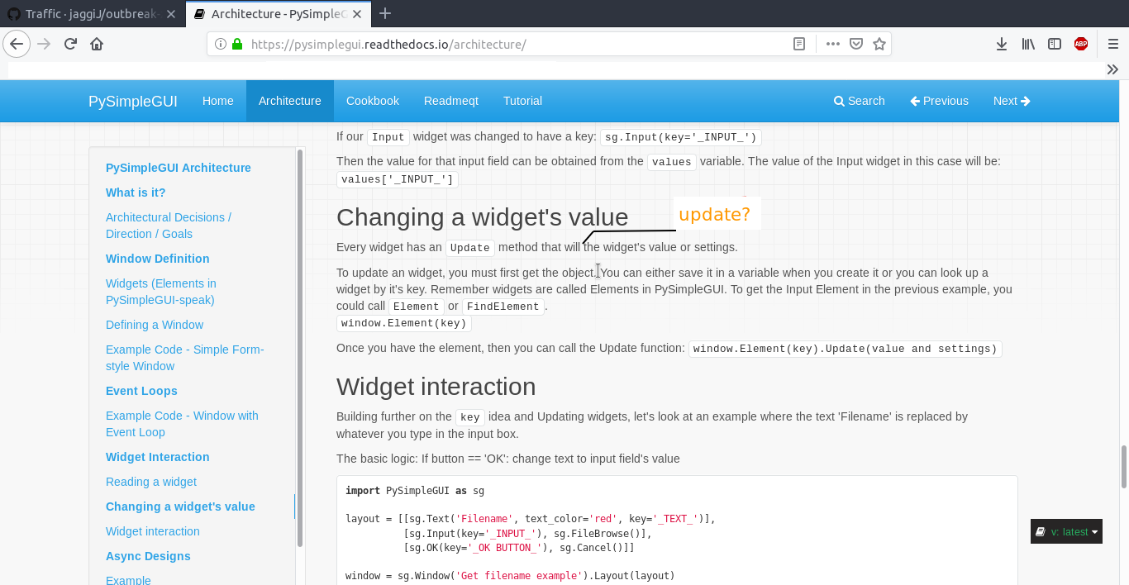Show more bookmarks toolbar chevron
The height and width of the screenshot is (585, 1129).
coord(1112,70)
